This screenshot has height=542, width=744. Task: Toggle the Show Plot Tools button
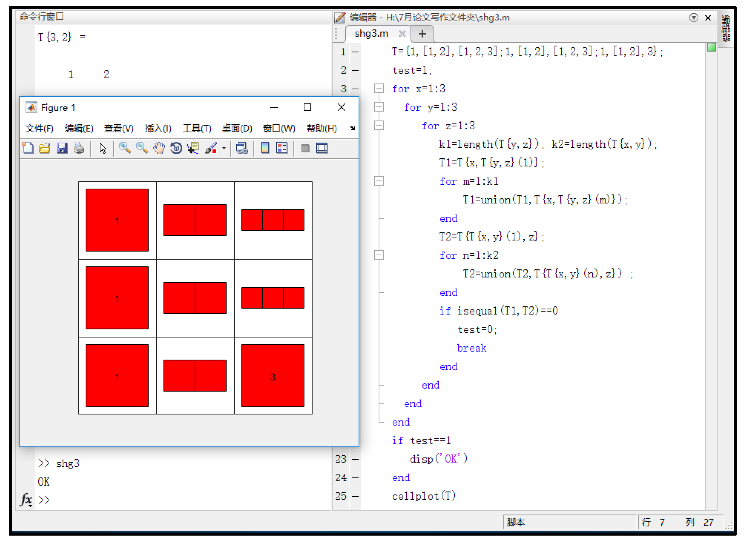pyautogui.click(x=322, y=148)
